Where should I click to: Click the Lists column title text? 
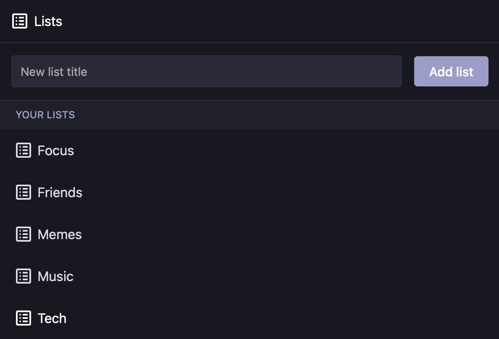pos(48,21)
